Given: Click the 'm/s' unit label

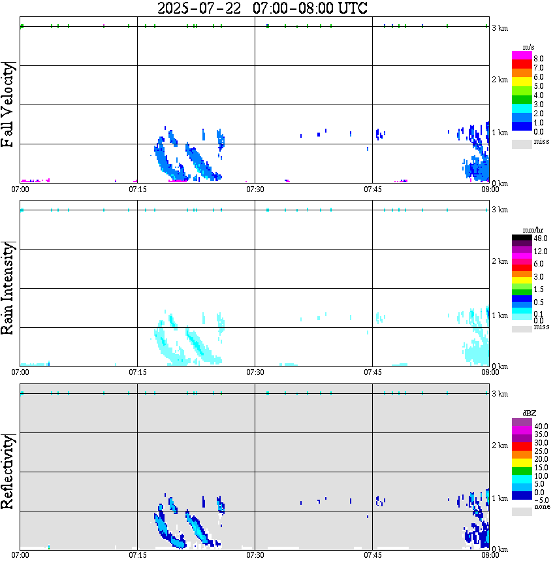Looking at the screenshot, I should pyautogui.click(x=528, y=48).
